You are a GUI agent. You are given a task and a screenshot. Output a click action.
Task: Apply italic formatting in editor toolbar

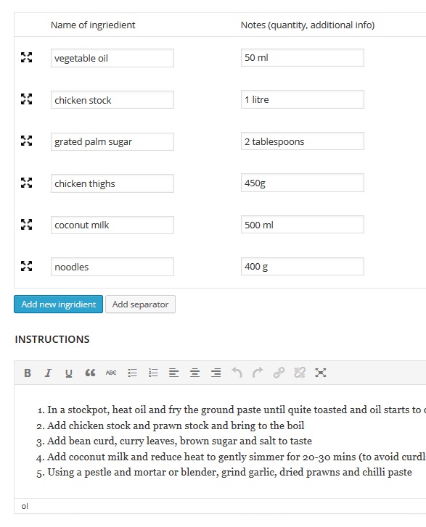(x=48, y=373)
